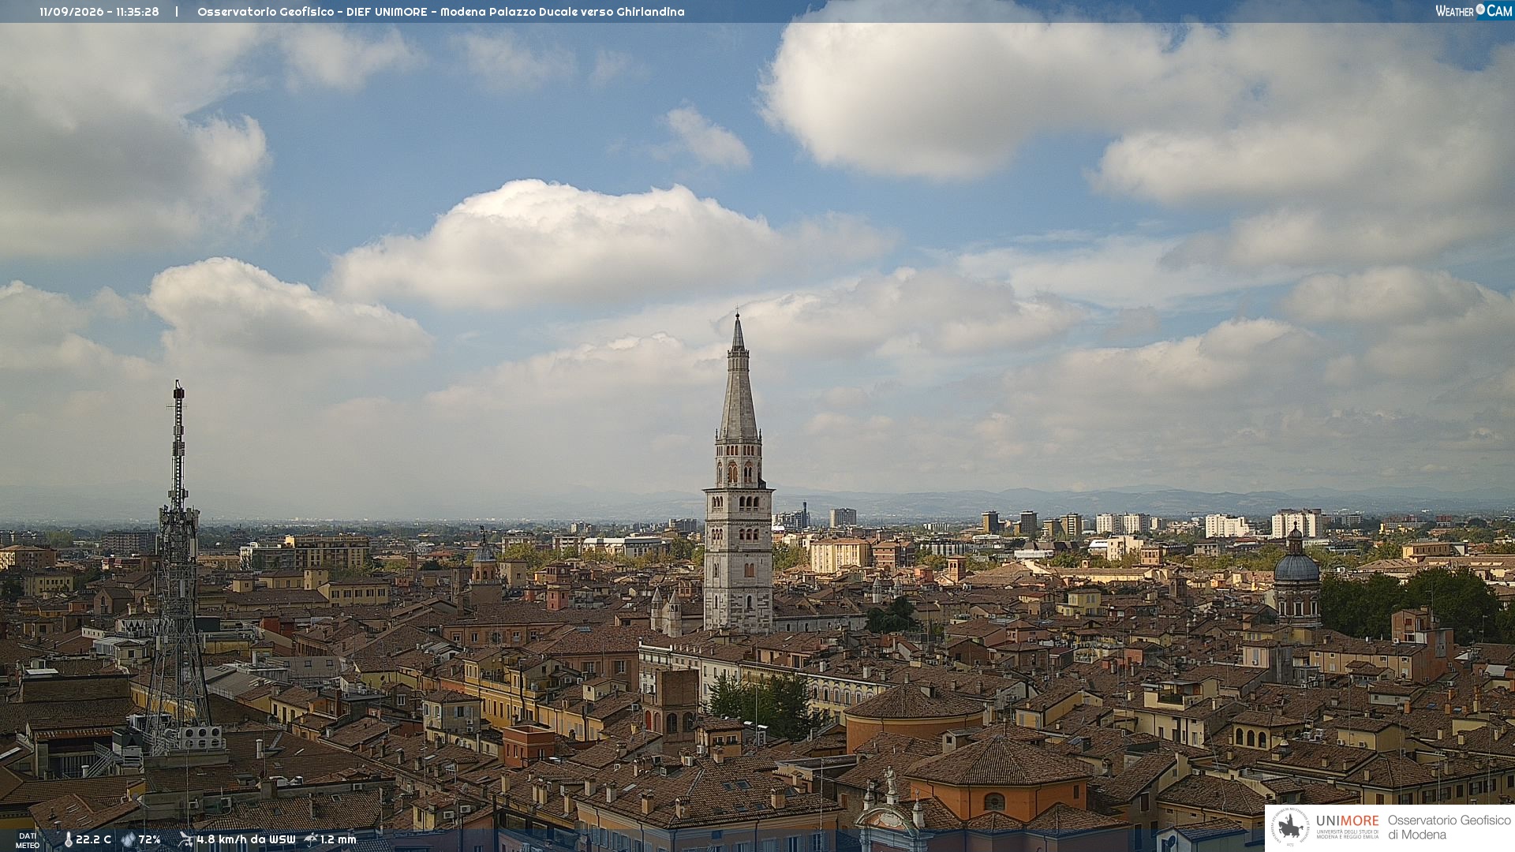1515x852 pixels.
Task: Open the WeatherCam logo link
Action: click(1474, 11)
